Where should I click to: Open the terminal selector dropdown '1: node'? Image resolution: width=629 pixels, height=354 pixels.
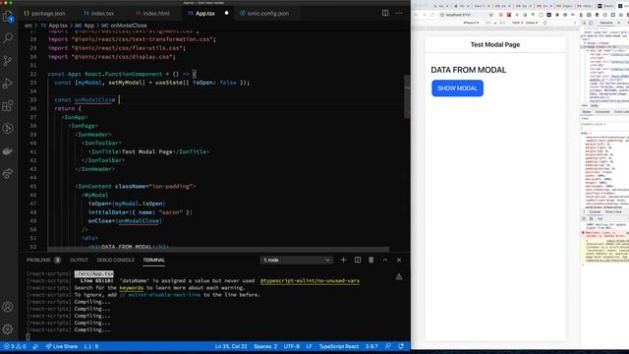(x=297, y=260)
